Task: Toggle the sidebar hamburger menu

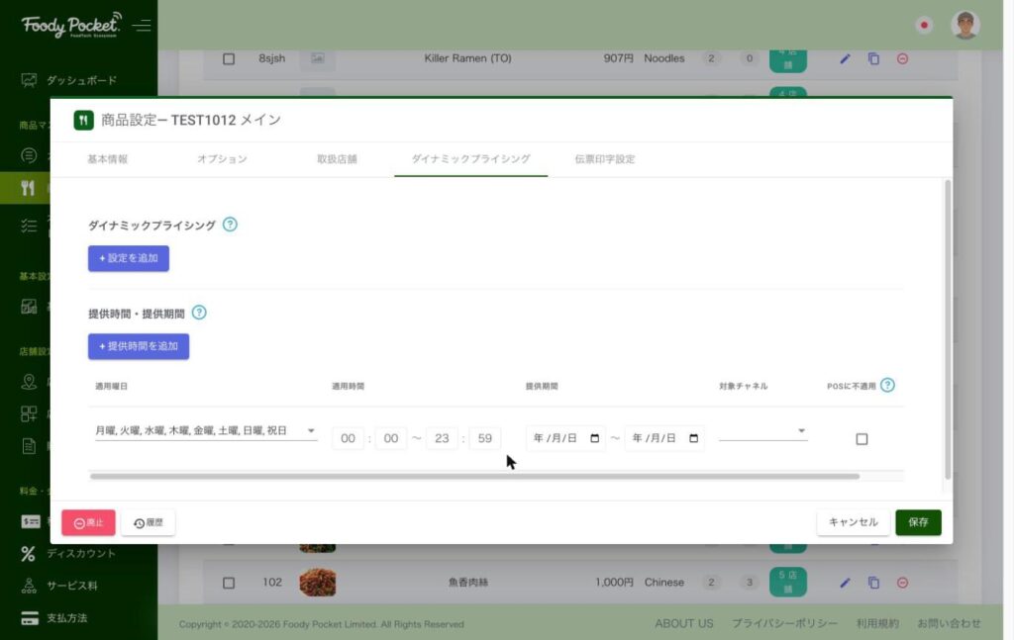Action: [142, 25]
